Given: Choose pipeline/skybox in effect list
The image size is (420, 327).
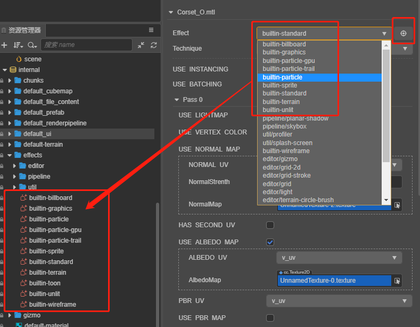Looking at the screenshot, I should click(319, 126).
